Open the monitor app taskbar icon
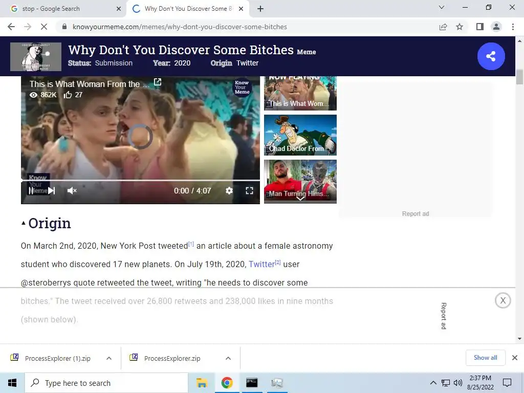 277,383
